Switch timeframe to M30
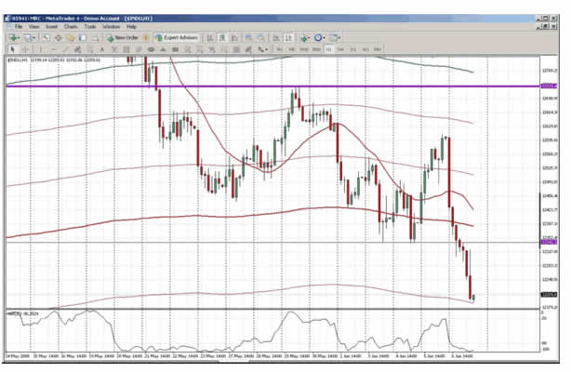Viewport: 571px width, 372px height. coord(316,49)
